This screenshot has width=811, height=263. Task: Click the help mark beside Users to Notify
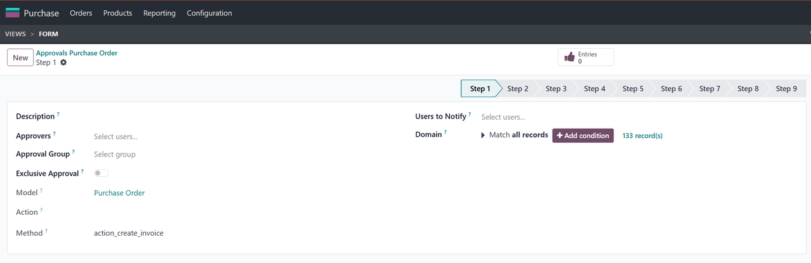click(x=470, y=114)
